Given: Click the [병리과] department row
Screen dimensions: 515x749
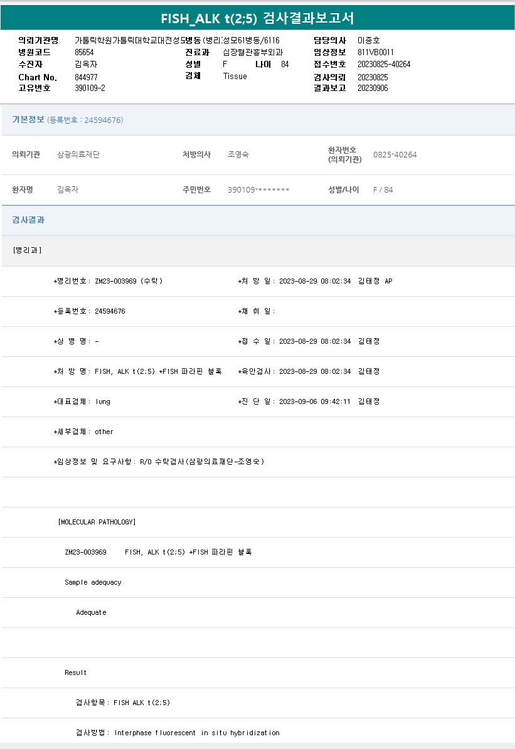Looking at the screenshot, I should [27, 250].
